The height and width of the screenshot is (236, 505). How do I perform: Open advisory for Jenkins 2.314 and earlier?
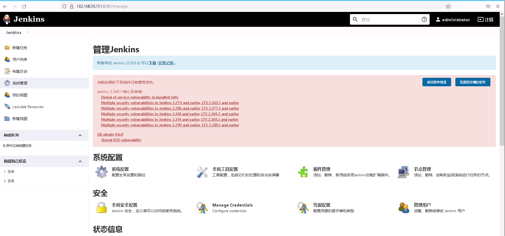[x=170, y=119]
